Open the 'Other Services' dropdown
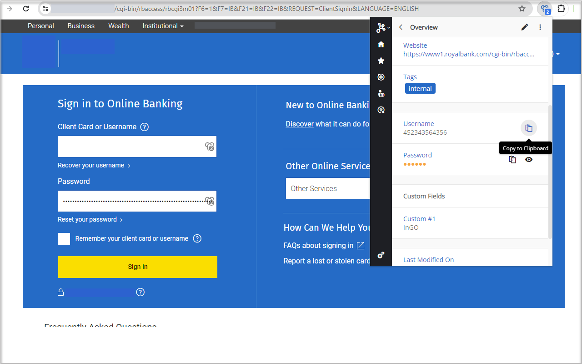The image size is (582, 364). click(328, 188)
